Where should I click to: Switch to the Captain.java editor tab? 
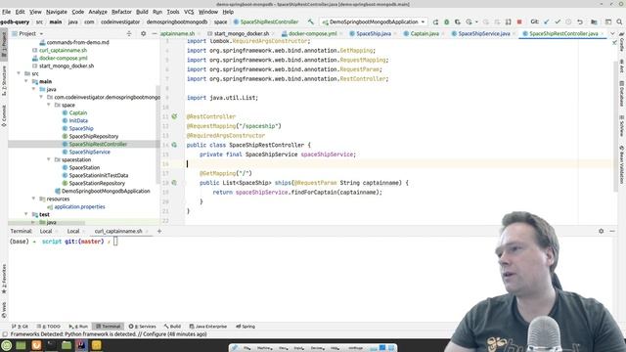pos(425,34)
